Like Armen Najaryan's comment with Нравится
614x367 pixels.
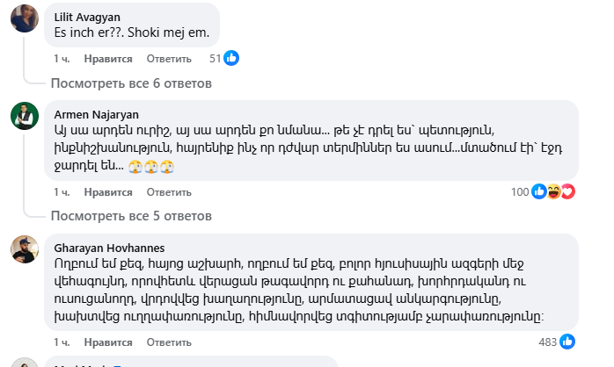click(108, 192)
